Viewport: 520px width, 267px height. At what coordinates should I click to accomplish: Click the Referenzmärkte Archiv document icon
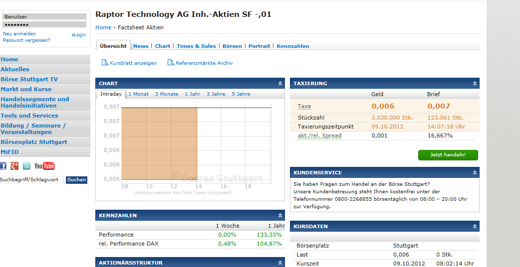[171, 63]
